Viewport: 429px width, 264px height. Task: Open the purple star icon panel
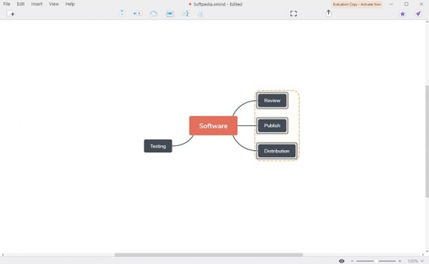coord(403,14)
